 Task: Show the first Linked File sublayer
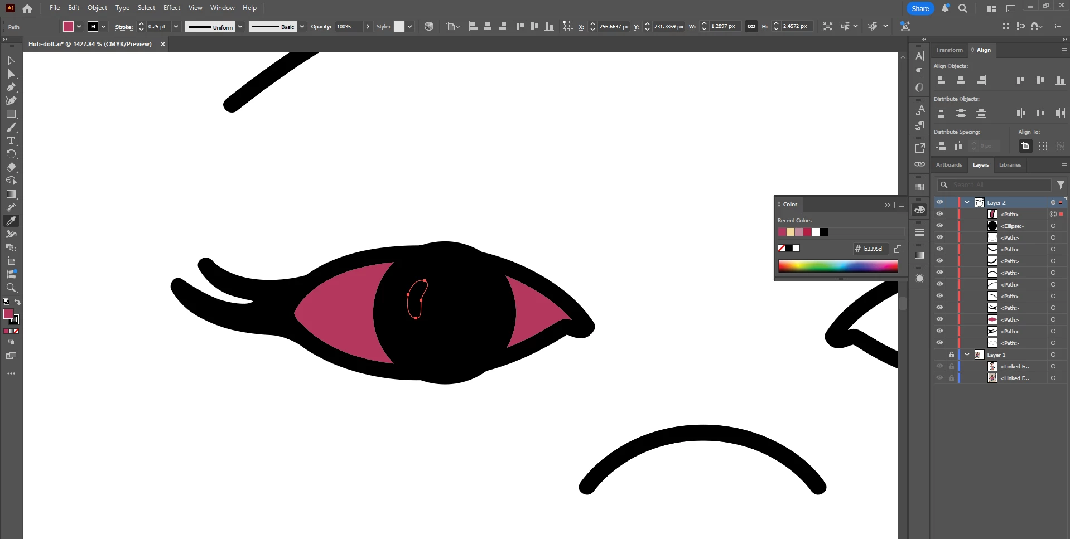click(940, 366)
